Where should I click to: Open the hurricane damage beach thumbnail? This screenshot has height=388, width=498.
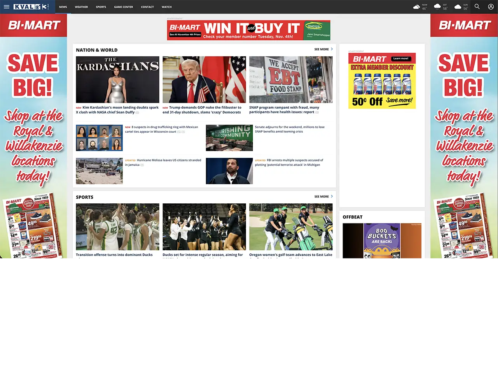click(x=99, y=171)
